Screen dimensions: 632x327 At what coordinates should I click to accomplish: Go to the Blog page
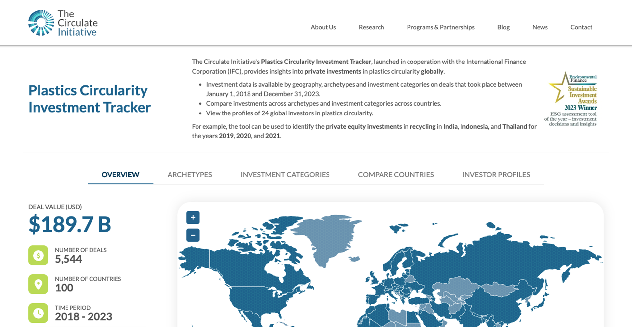(x=503, y=27)
